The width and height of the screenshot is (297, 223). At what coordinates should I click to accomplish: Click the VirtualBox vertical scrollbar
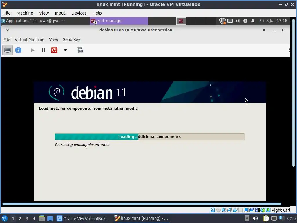point(294,93)
